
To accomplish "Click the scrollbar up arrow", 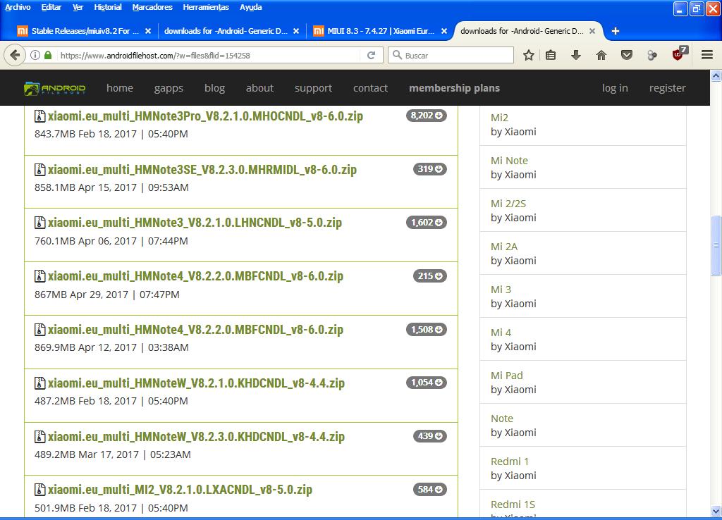I will pyautogui.click(x=716, y=75).
